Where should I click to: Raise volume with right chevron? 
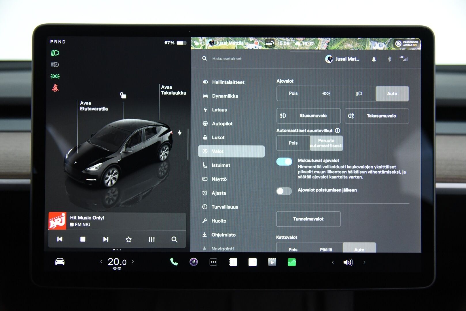pyautogui.click(x=364, y=262)
